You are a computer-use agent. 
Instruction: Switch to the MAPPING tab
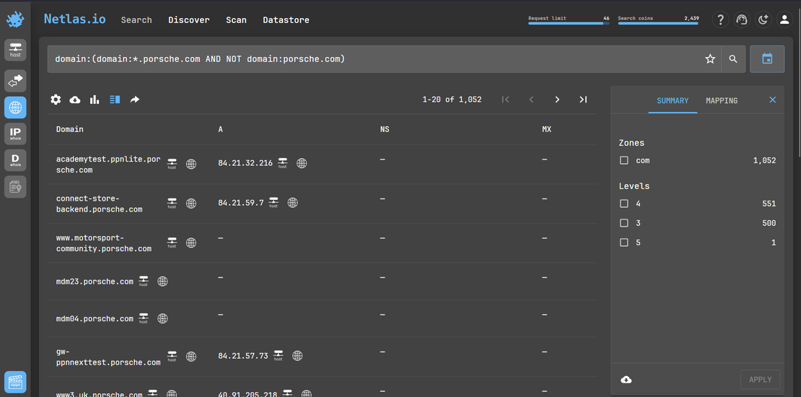(x=722, y=100)
